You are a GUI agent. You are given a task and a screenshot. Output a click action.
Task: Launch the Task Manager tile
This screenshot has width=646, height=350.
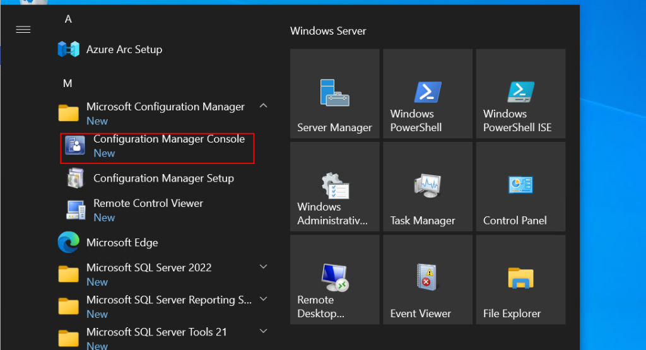(427, 186)
